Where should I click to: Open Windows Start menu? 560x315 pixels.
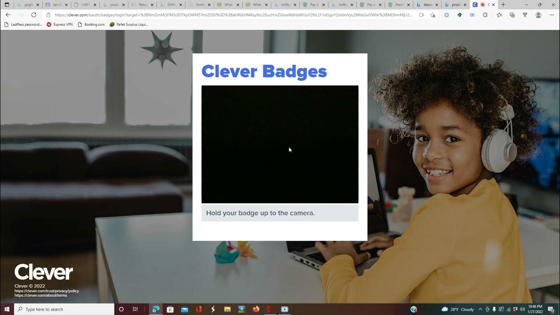(x=7, y=309)
